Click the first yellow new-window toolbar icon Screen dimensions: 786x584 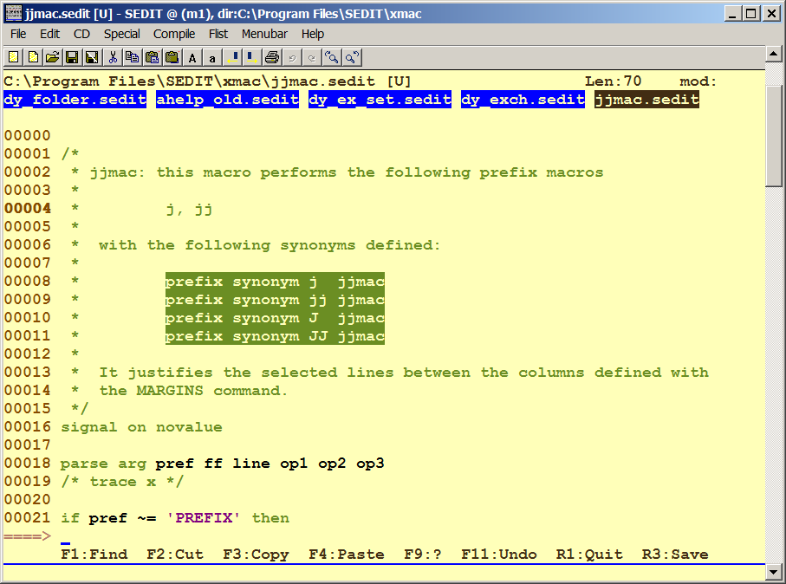click(x=14, y=58)
